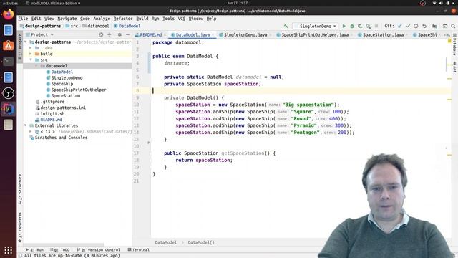
Task: Switch to the SpaceStation.java tab
Action: point(383,35)
